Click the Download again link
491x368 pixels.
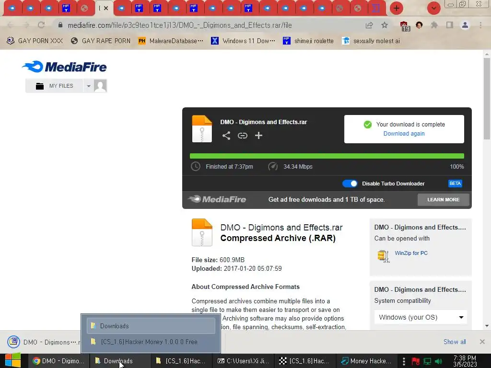tap(404, 134)
